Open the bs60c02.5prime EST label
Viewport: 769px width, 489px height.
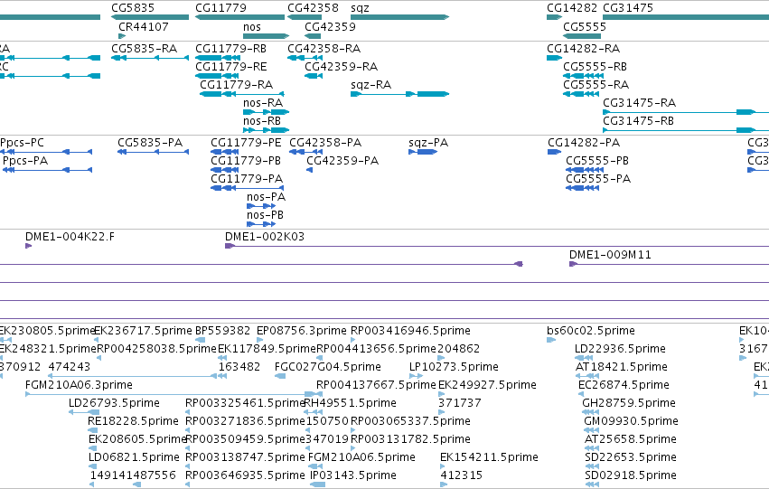point(590,331)
